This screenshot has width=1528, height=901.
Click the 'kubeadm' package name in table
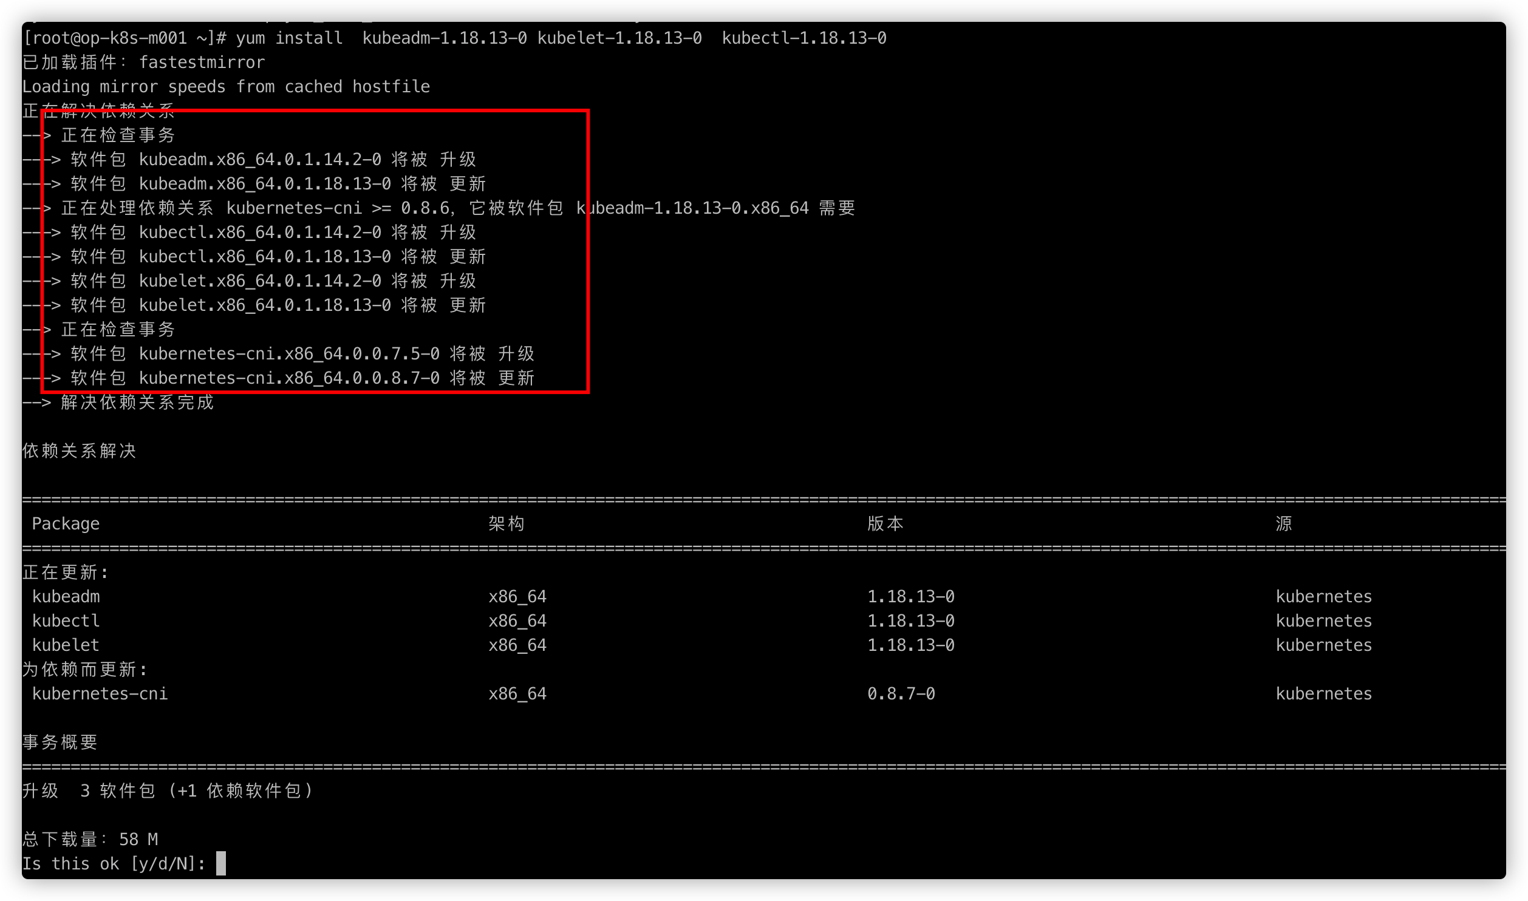(66, 597)
